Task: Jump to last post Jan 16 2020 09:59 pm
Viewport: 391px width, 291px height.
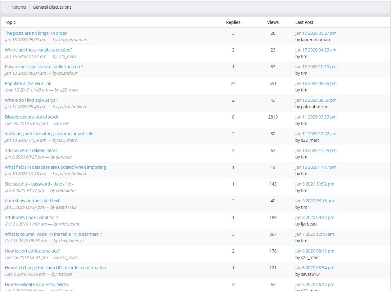Action: [316, 83]
